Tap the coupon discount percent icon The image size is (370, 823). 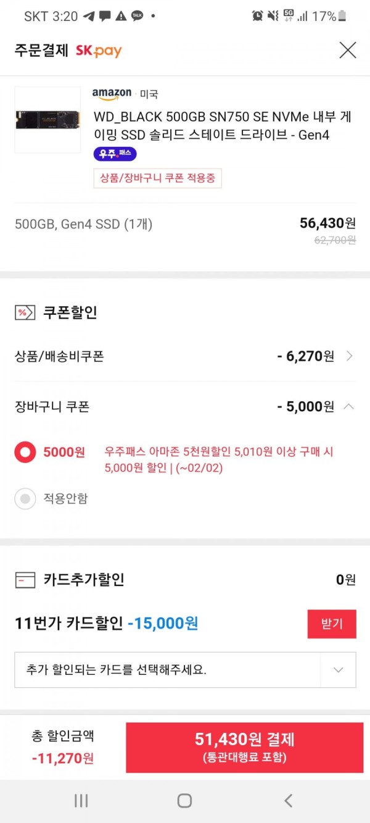(x=25, y=312)
